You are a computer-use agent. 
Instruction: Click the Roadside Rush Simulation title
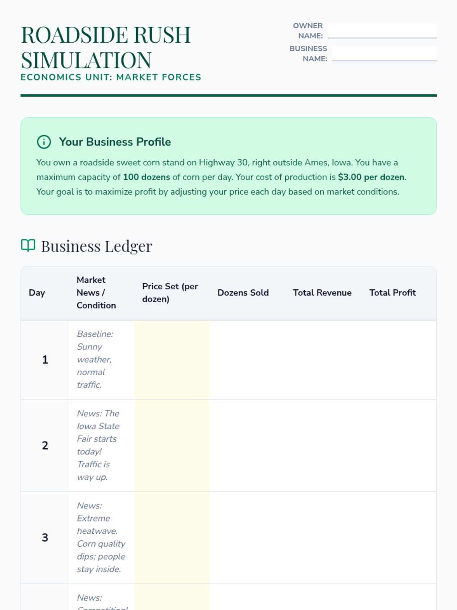point(106,47)
